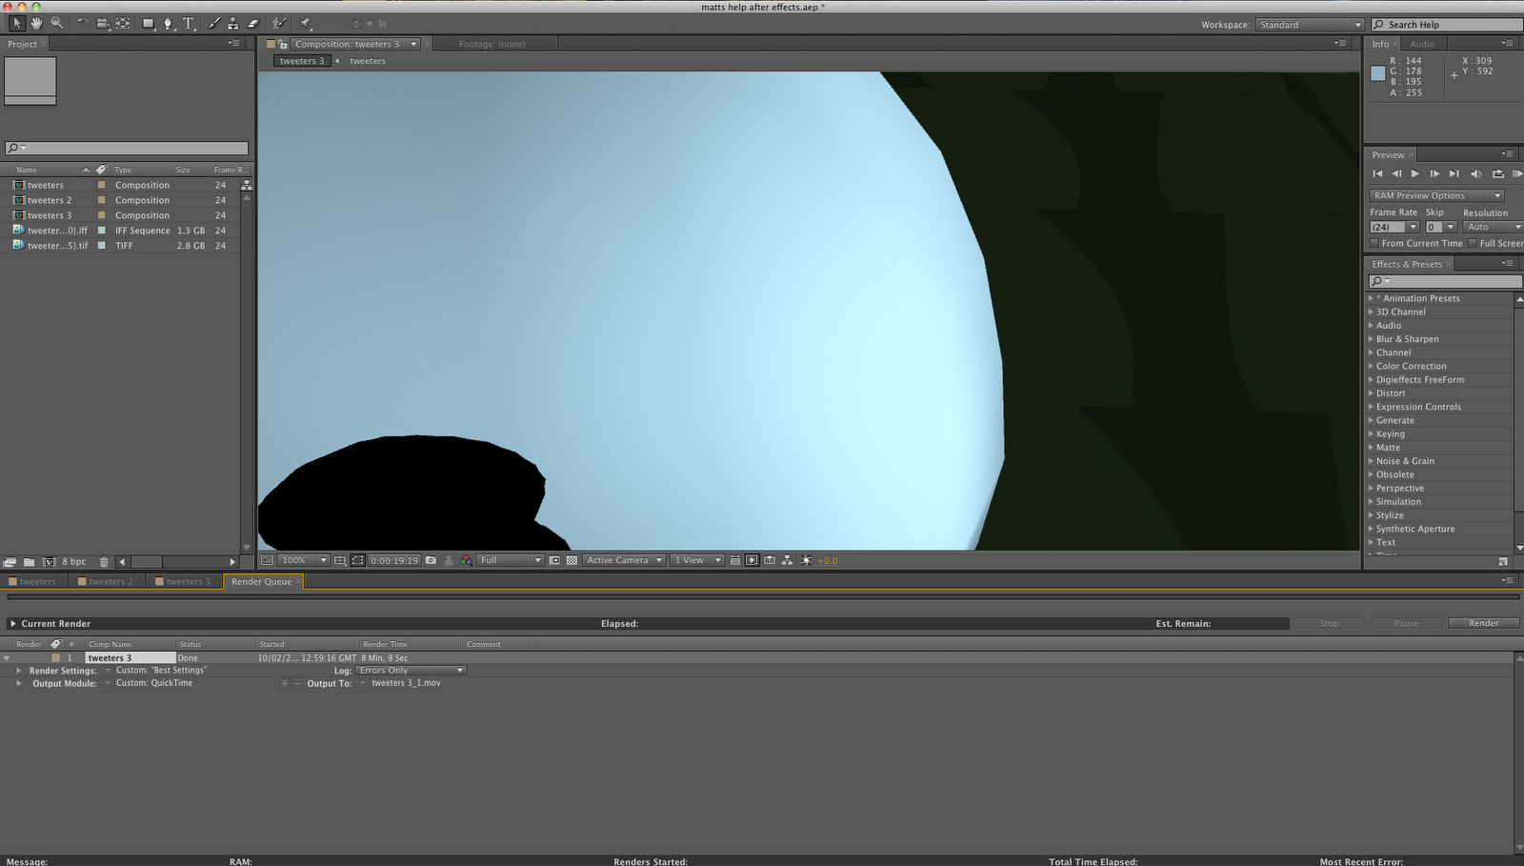This screenshot has height=866, width=1524.
Task: Play the composition in the Preview panel
Action: [1415, 173]
